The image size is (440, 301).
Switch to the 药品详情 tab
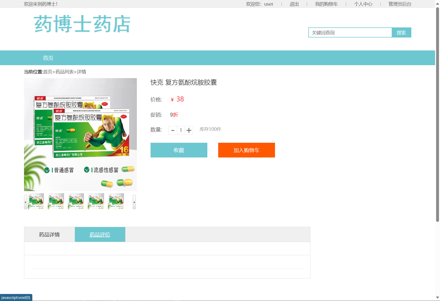click(x=49, y=234)
